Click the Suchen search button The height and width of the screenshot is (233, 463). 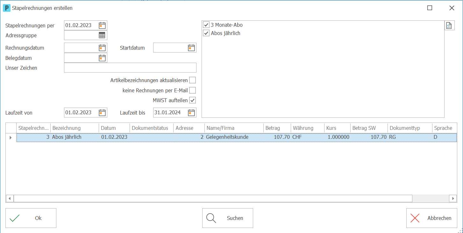228,218
